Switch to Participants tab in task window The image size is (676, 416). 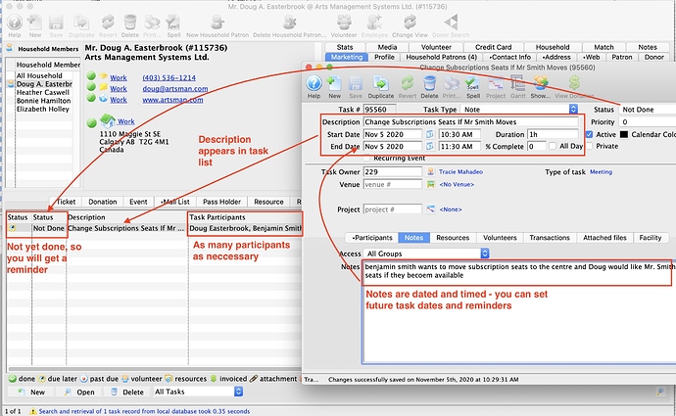(x=372, y=237)
